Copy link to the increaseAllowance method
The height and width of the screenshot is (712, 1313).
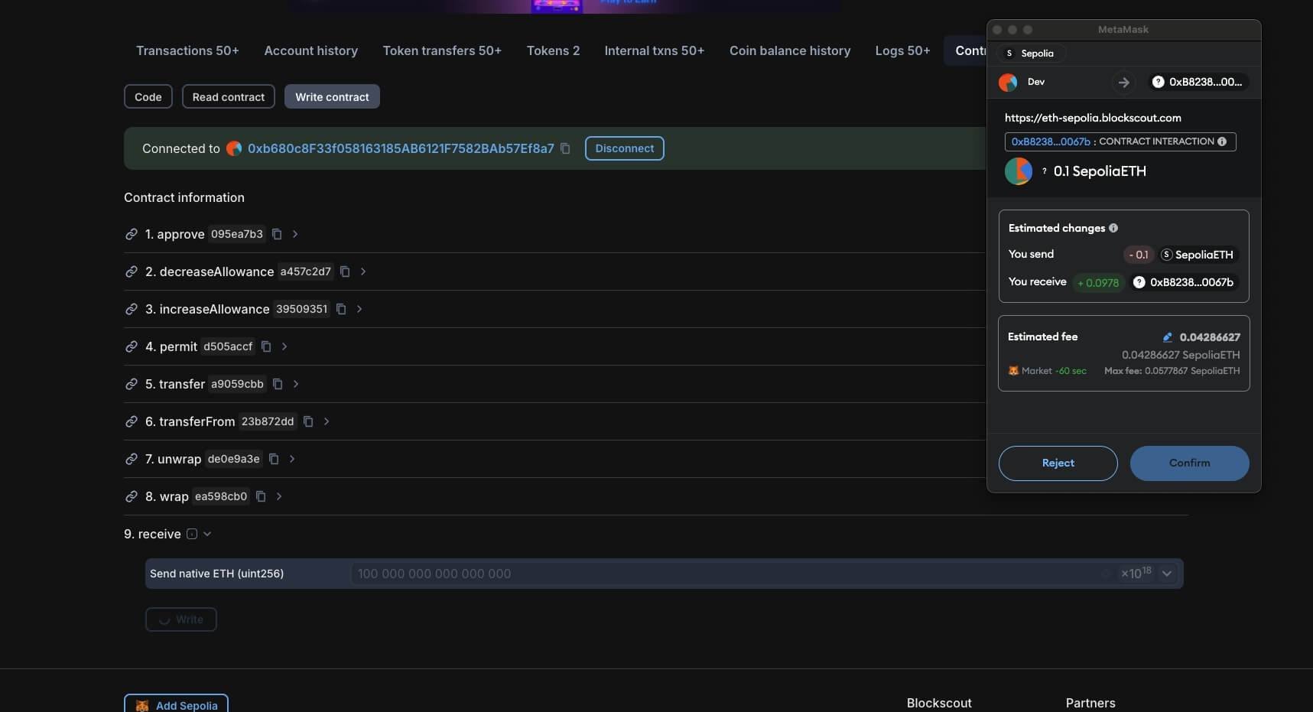[132, 309]
